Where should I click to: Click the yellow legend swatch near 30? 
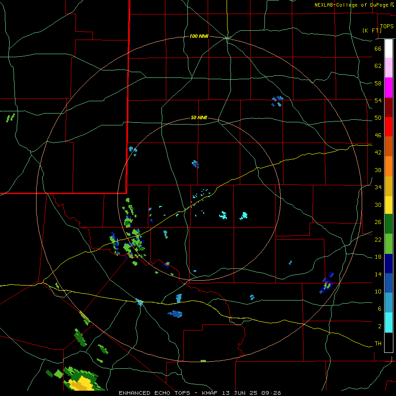point(389,205)
